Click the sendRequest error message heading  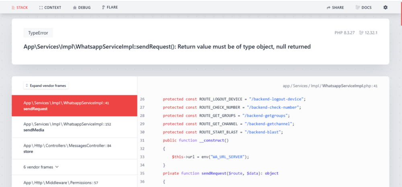coord(167,47)
